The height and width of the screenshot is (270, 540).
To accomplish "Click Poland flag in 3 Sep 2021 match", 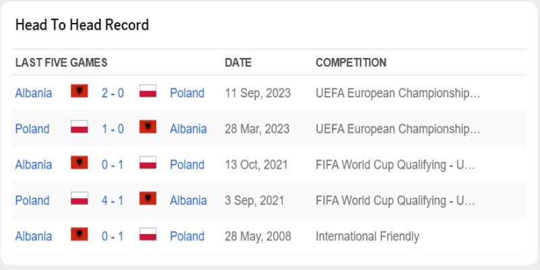I will (80, 199).
